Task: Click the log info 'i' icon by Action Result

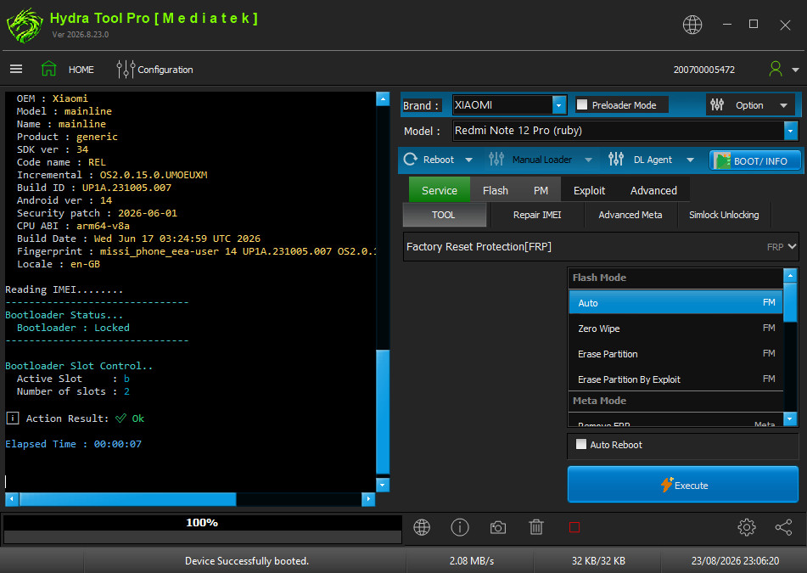Action: point(13,418)
